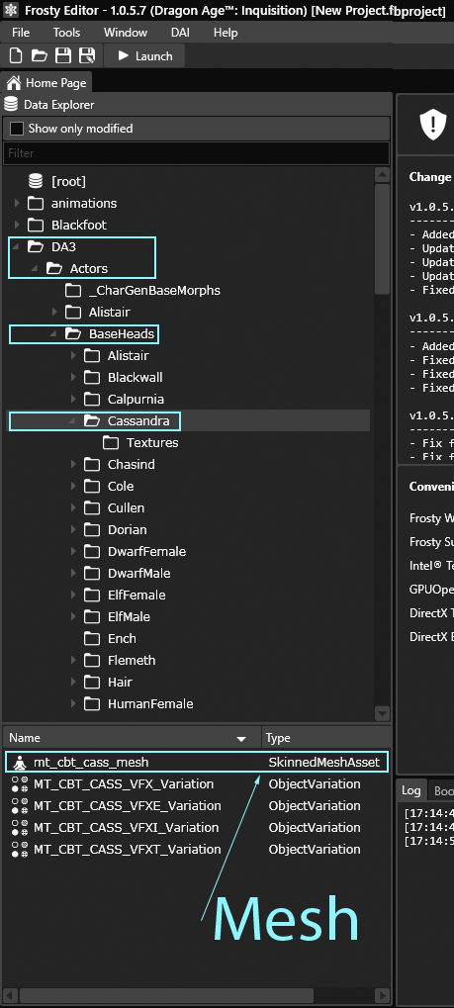This screenshot has width=454, height=1008.
Task: Click the Open Project folder icon
Action: 40,56
